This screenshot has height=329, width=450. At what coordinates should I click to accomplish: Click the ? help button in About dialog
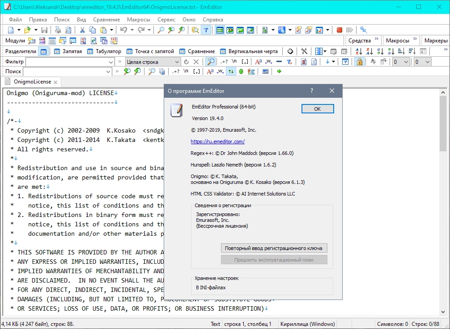312,91
